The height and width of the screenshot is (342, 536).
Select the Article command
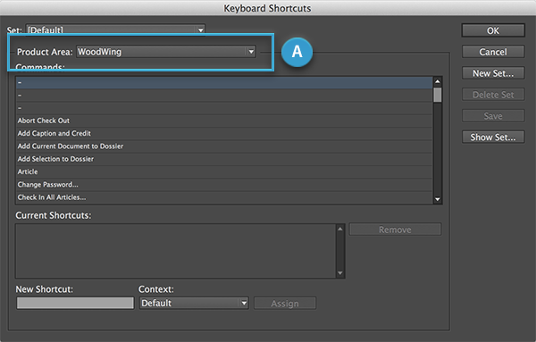[x=224, y=171]
